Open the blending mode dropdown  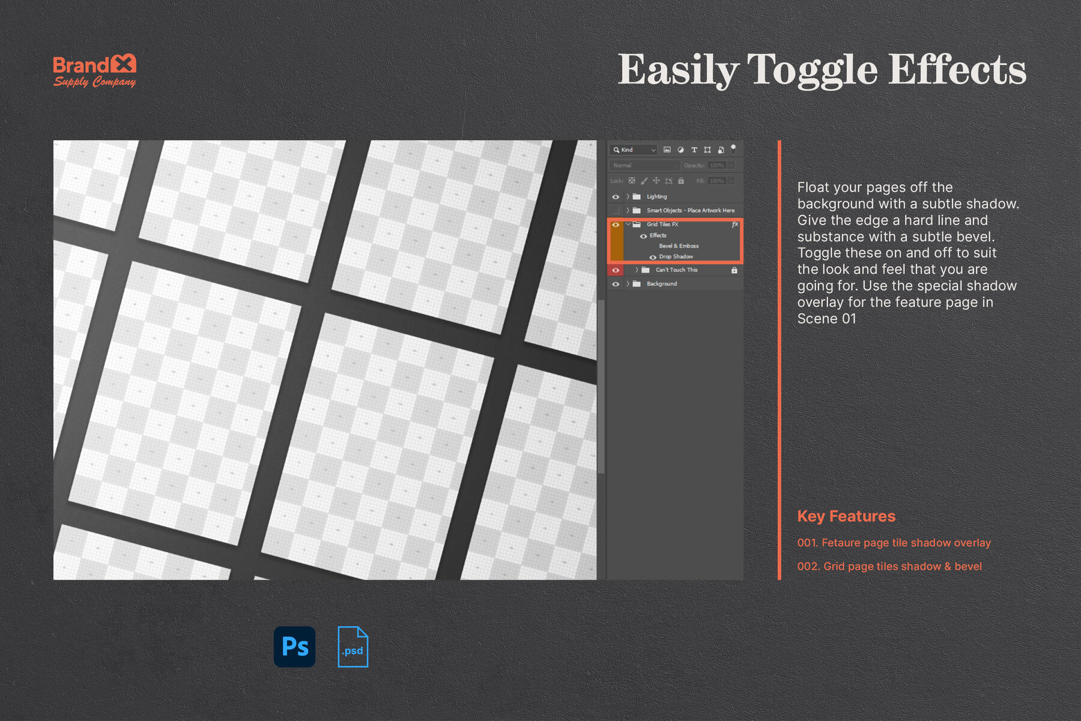644,165
